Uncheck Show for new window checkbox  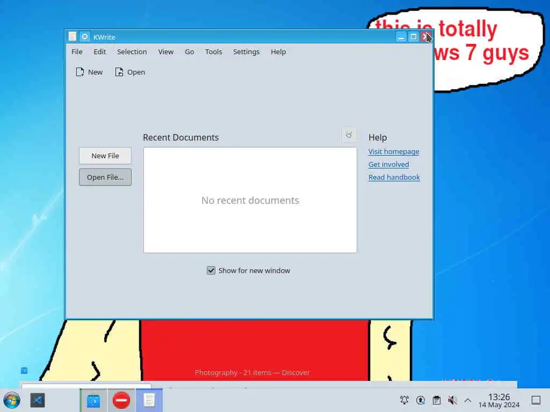[211, 270]
